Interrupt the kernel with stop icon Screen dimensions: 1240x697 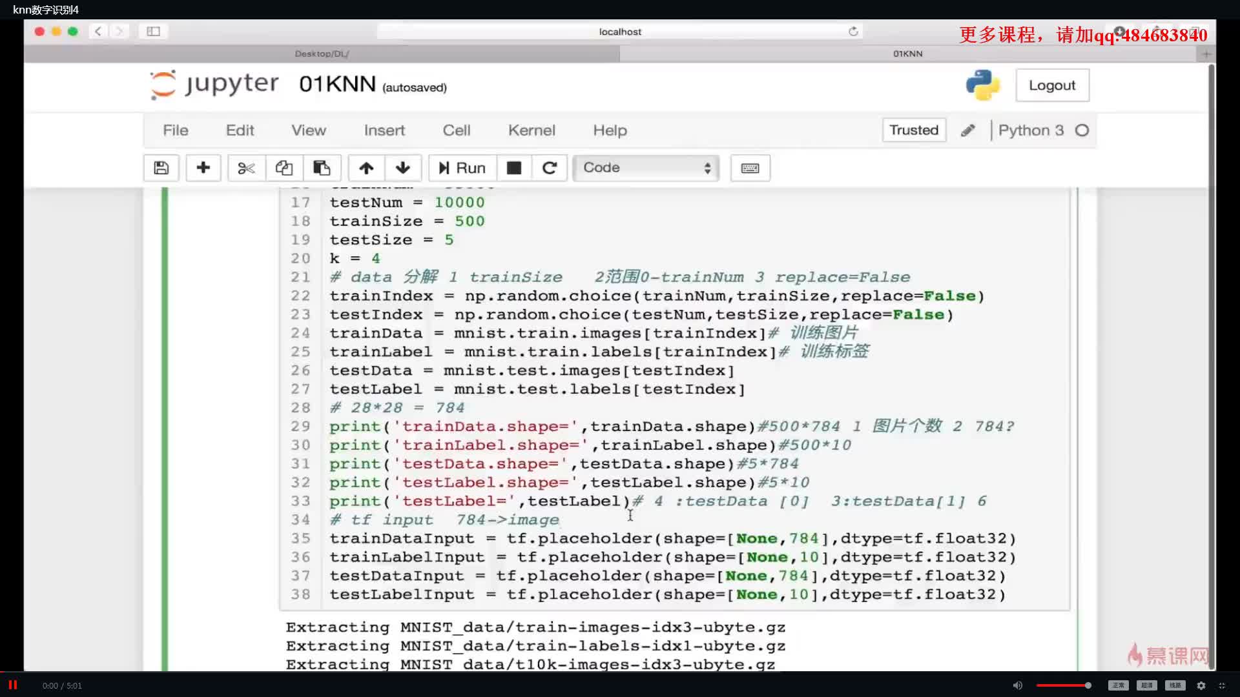point(514,168)
